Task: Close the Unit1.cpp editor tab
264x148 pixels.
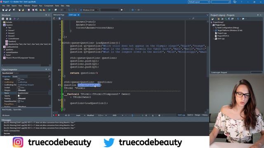Action: (78, 15)
